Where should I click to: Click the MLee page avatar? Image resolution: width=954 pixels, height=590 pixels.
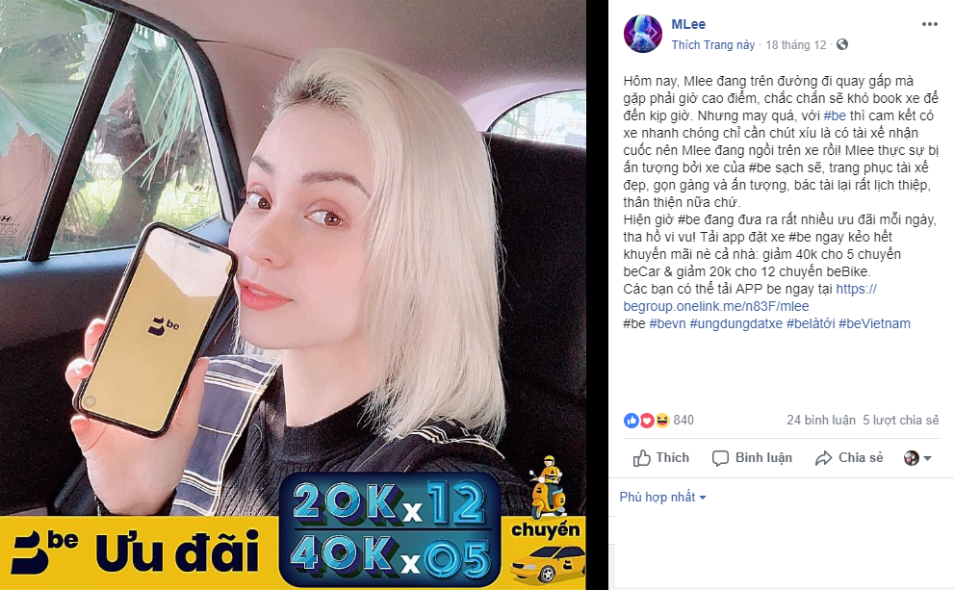643,34
